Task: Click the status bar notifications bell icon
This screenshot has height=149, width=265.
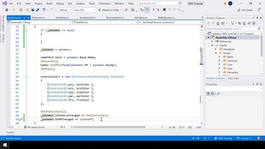Action: [259, 138]
